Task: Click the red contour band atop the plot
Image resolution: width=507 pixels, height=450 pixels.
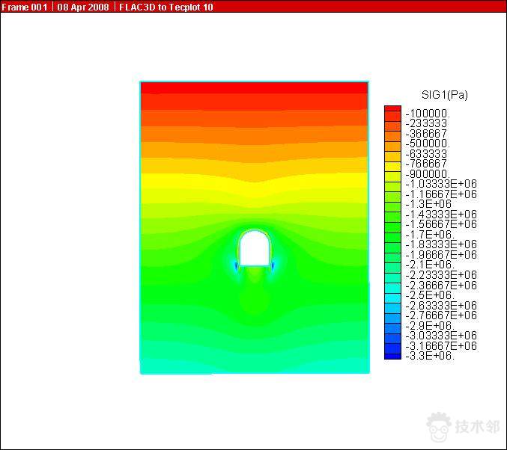Action: click(255, 87)
